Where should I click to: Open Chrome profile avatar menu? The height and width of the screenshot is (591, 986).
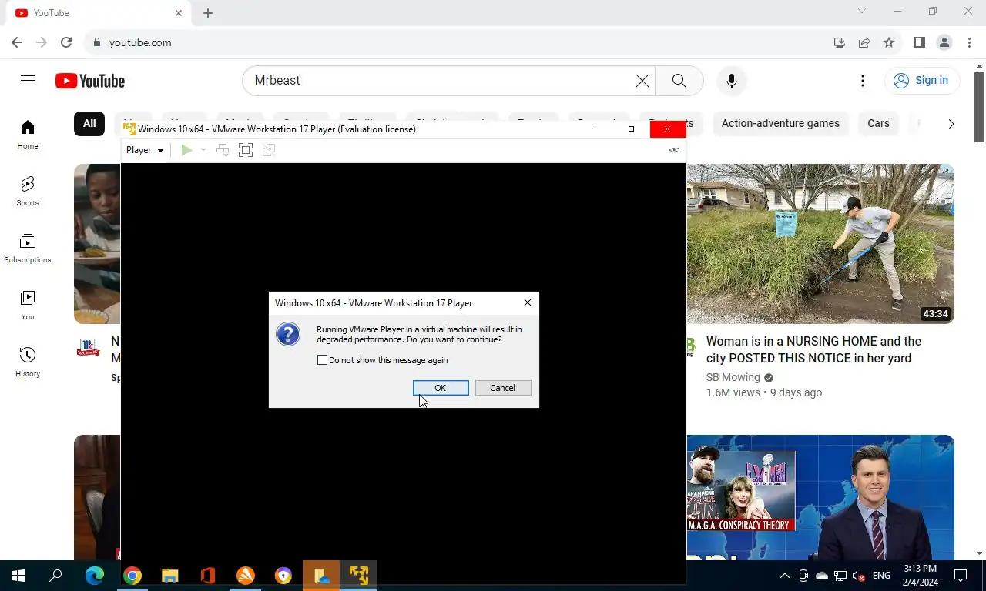(944, 42)
